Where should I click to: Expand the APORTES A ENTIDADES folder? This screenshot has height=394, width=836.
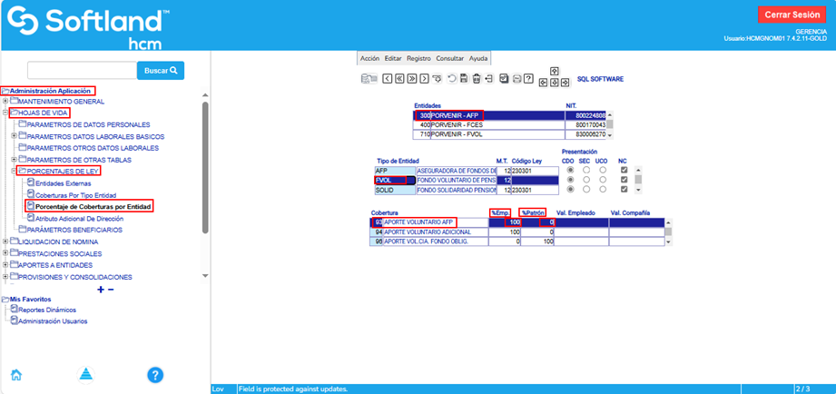click(5, 265)
